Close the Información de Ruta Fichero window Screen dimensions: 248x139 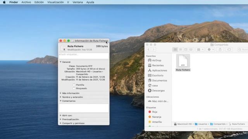[61, 41]
